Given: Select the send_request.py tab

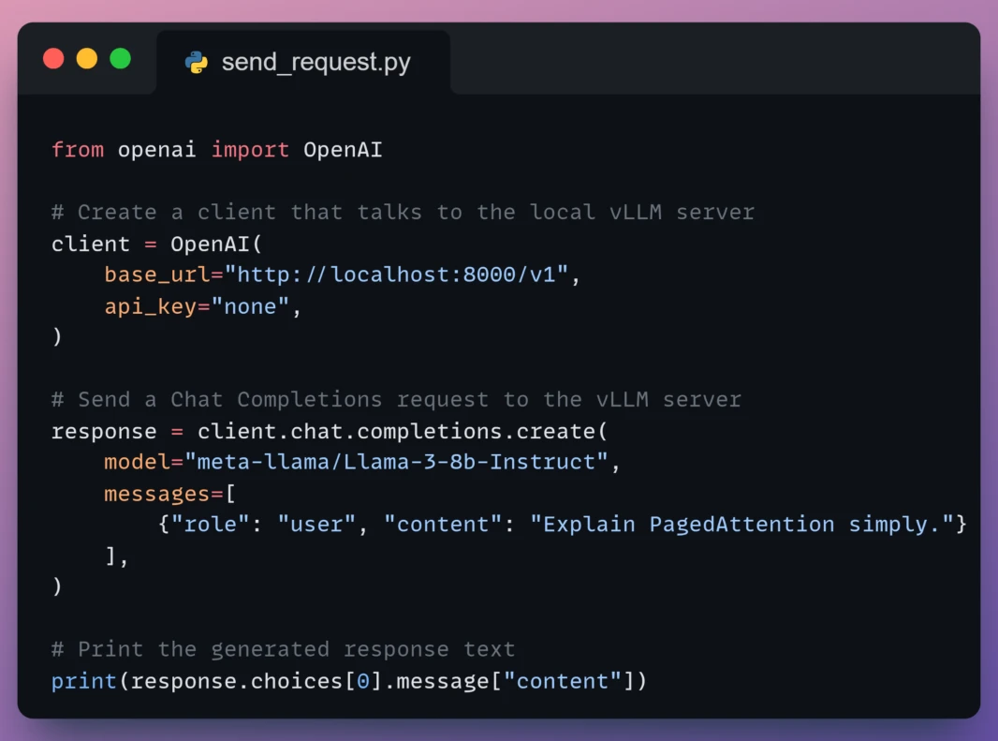Looking at the screenshot, I should click(303, 63).
